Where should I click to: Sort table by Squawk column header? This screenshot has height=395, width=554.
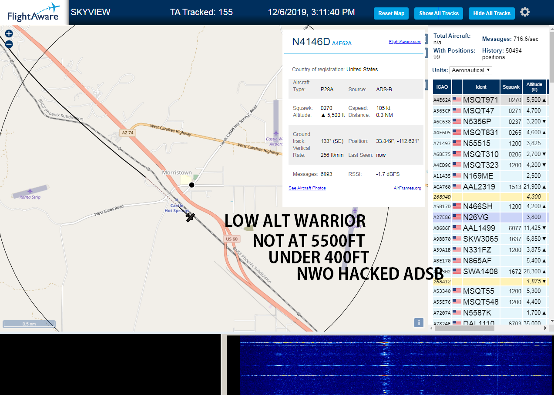(x=511, y=87)
